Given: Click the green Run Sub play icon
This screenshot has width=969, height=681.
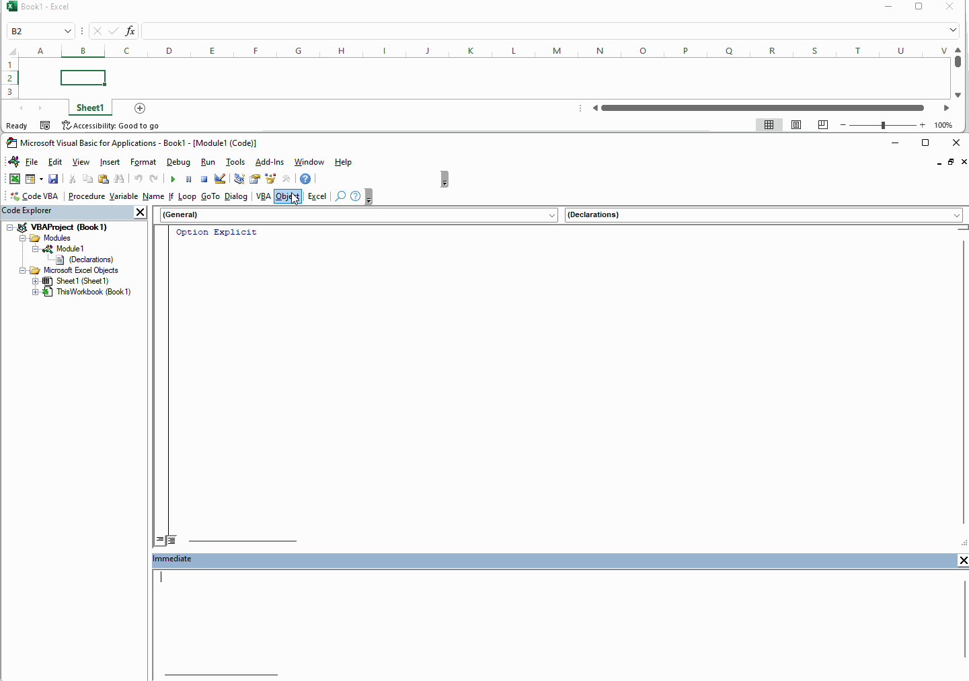Looking at the screenshot, I should pos(173,179).
